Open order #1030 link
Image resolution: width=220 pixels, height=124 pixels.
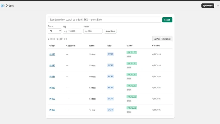(52, 88)
